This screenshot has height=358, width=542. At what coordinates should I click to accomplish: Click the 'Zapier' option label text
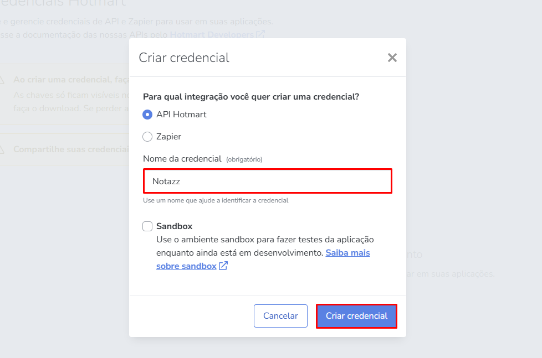click(x=168, y=137)
